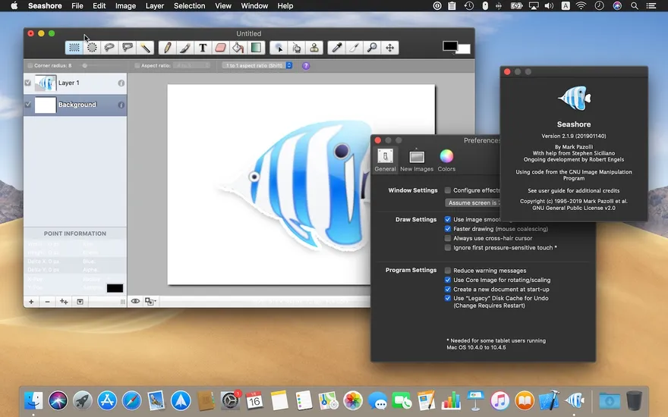
Task: Select the Eyedropper color sampler tool
Action: [x=336, y=48]
